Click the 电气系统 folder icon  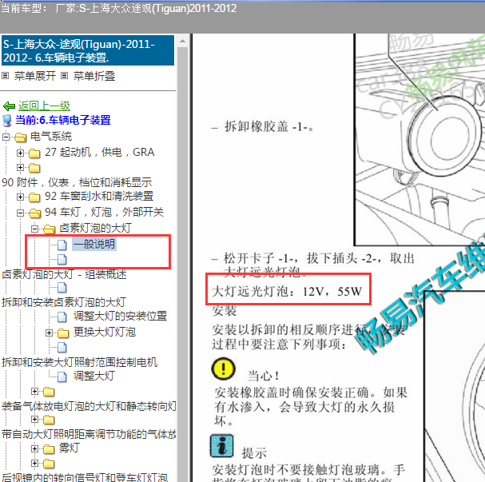pyautogui.click(x=21, y=137)
